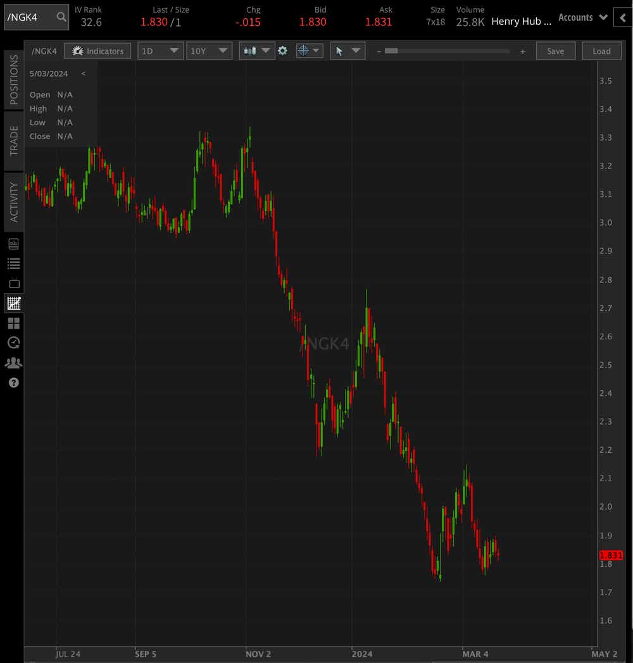Click the candlestick chart type icon
Screen dimensions: 633x663
tap(250, 51)
